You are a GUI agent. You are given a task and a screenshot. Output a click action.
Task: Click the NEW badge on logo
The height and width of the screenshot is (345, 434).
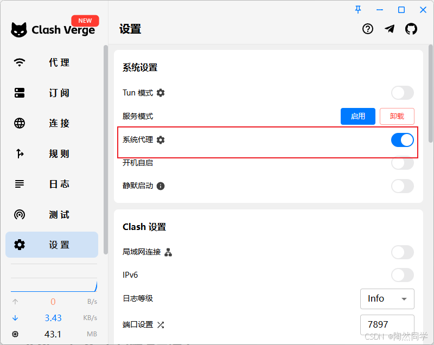85,21
